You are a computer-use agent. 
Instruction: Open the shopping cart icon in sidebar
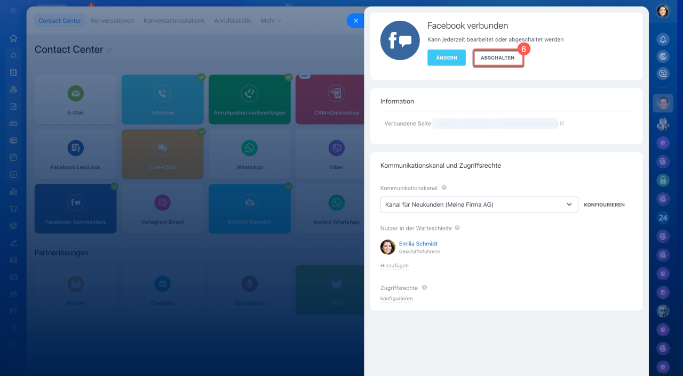click(13, 209)
